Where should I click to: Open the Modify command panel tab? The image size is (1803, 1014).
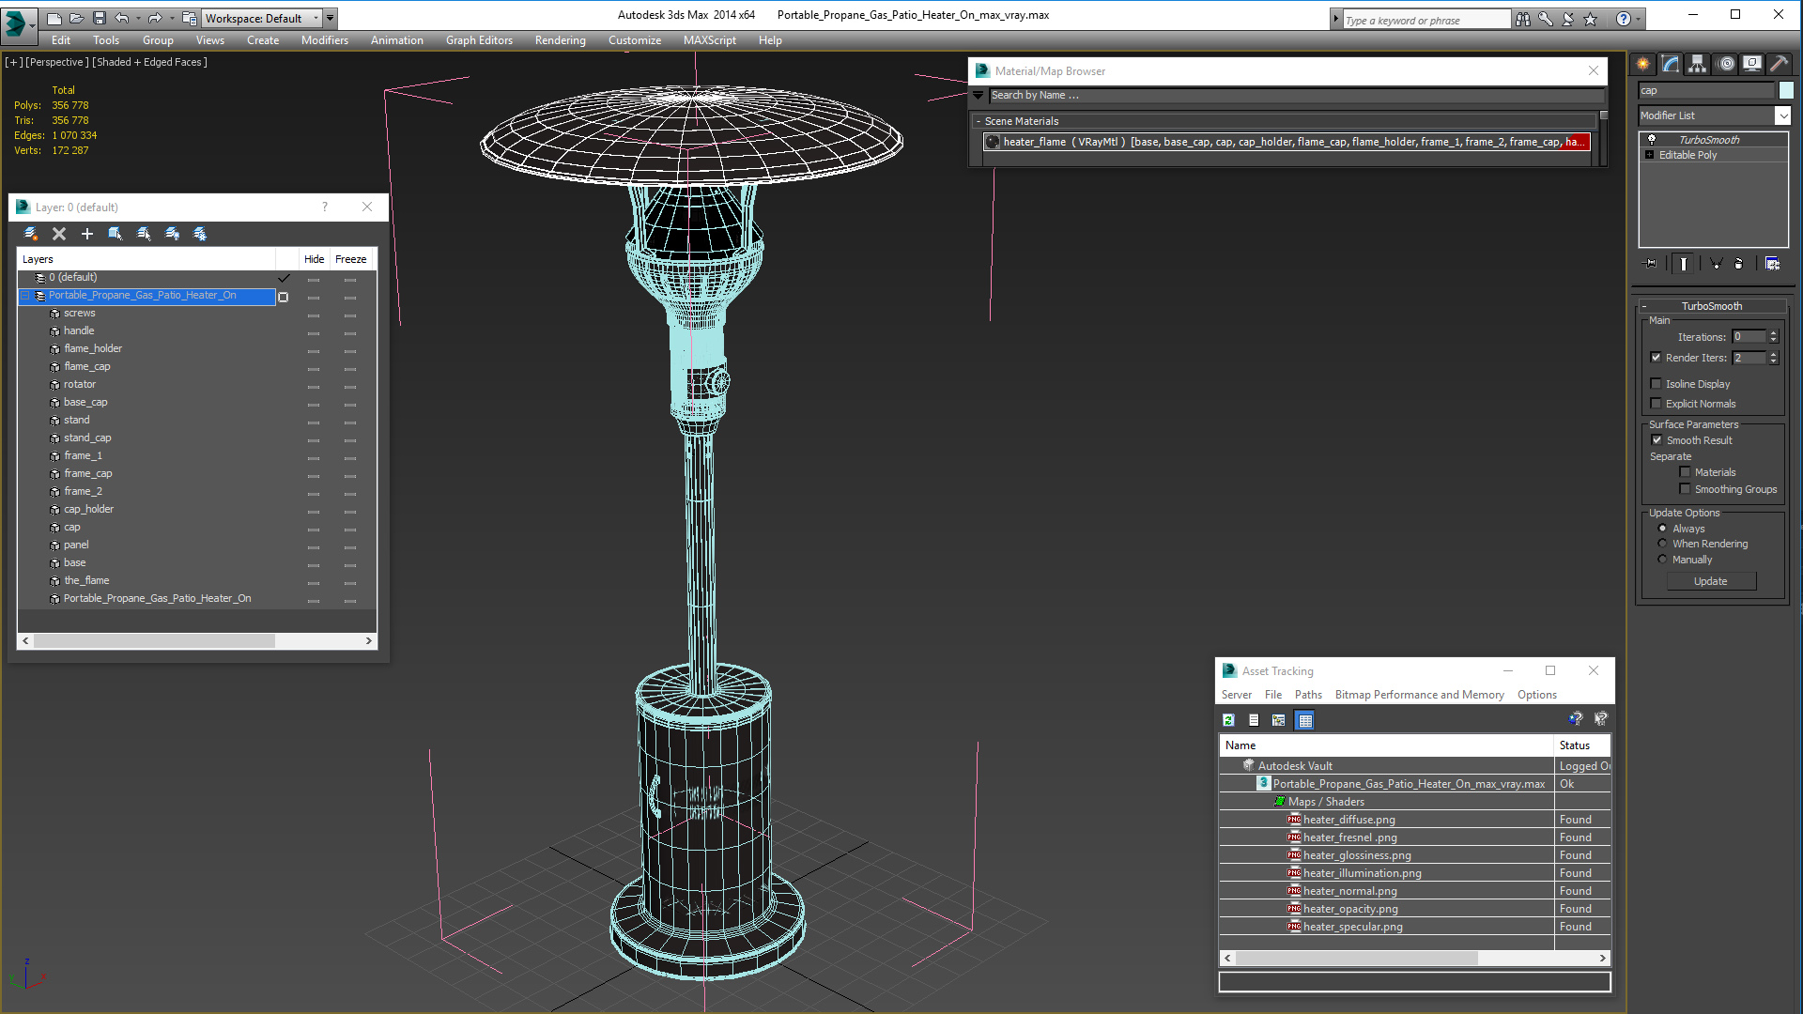coord(1671,64)
